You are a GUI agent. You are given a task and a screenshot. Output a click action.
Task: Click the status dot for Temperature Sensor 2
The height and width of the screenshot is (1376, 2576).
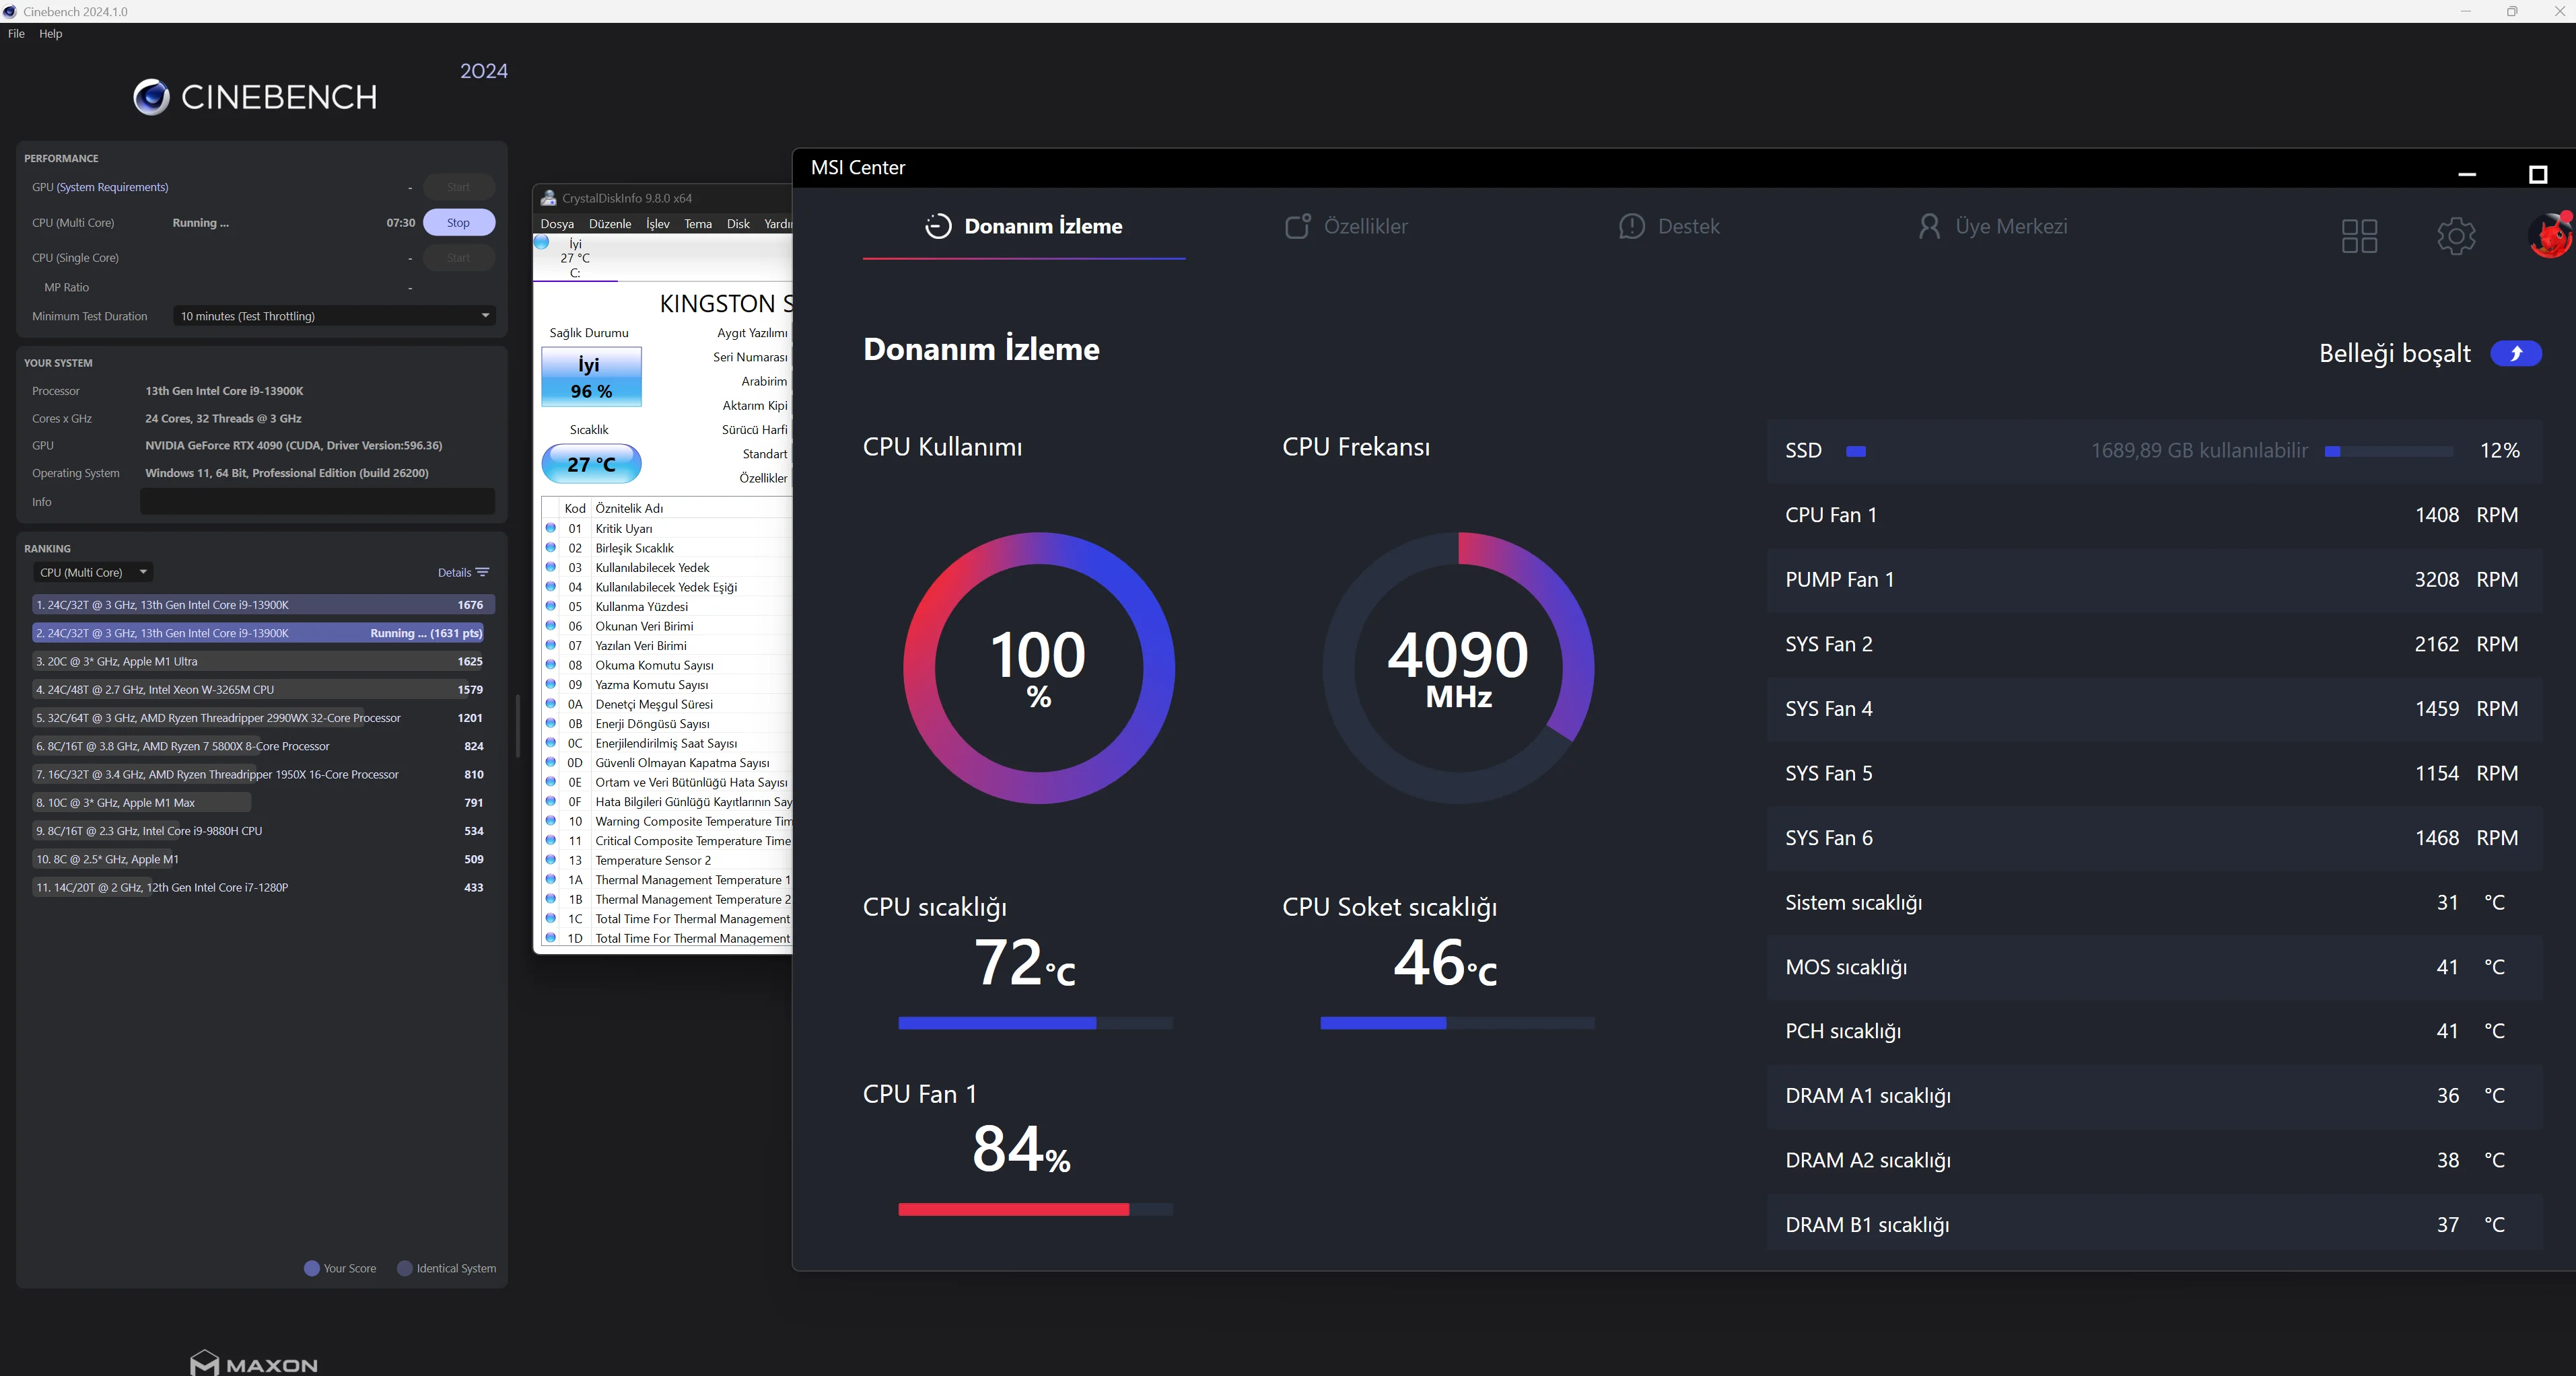(550, 861)
